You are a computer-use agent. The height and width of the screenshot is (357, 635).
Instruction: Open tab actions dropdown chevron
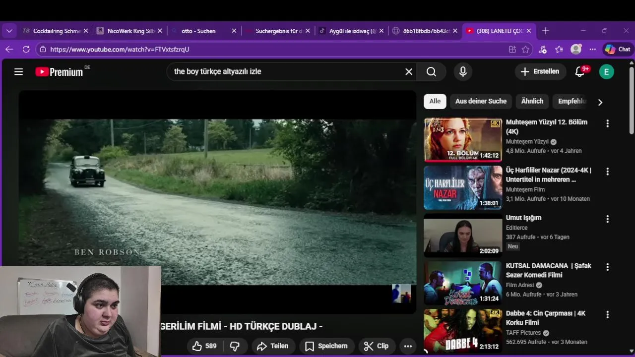point(9,31)
